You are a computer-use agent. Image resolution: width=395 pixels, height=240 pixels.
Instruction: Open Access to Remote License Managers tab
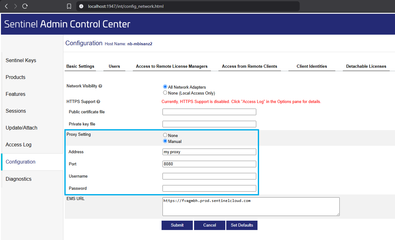coord(172,66)
